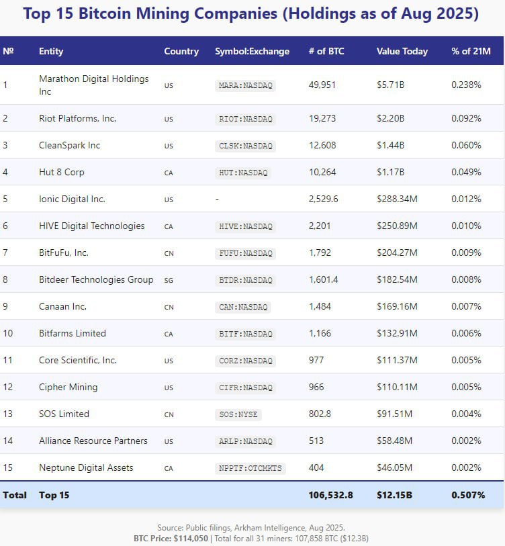Click the SG country code cell

(x=169, y=280)
